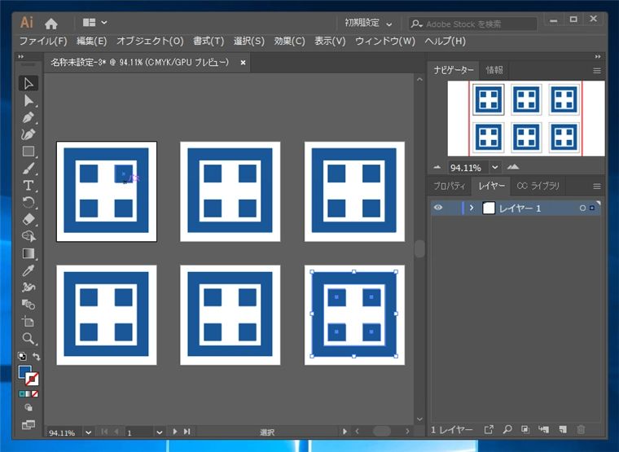Image resolution: width=619 pixels, height=452 pixels.
Task: Click the Home button in top bar
Action: click(51, 24)
